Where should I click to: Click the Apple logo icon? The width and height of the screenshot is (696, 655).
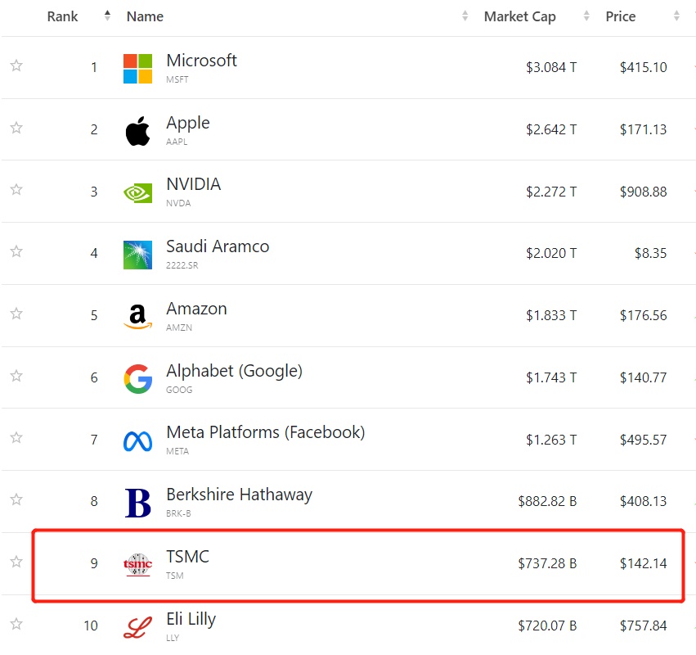(137, 131)
